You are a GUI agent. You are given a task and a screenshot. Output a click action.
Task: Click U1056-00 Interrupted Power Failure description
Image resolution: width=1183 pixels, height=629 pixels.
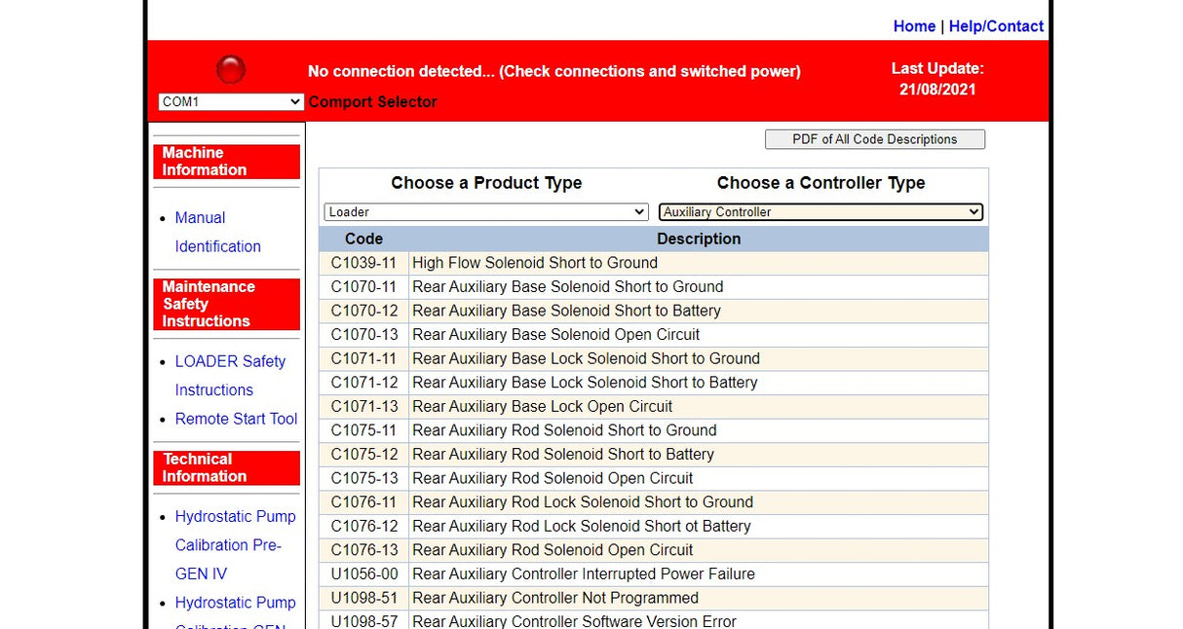pyautogui.click(x=583, y=573)
